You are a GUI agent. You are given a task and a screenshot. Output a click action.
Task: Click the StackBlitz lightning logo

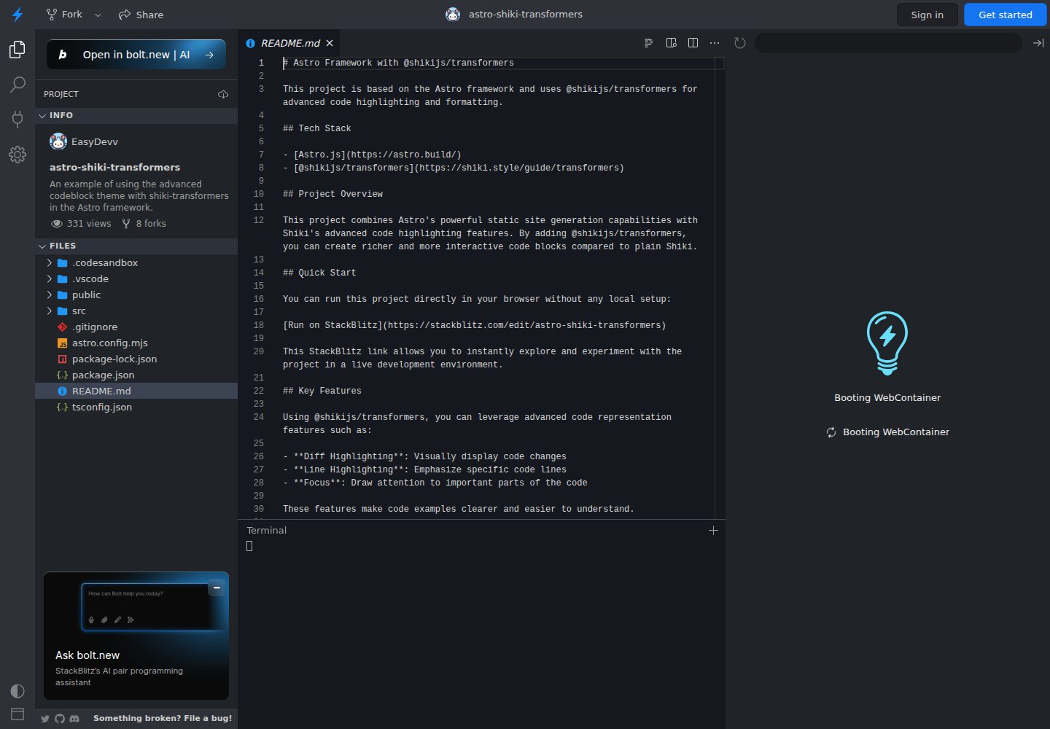coord(17,15)
